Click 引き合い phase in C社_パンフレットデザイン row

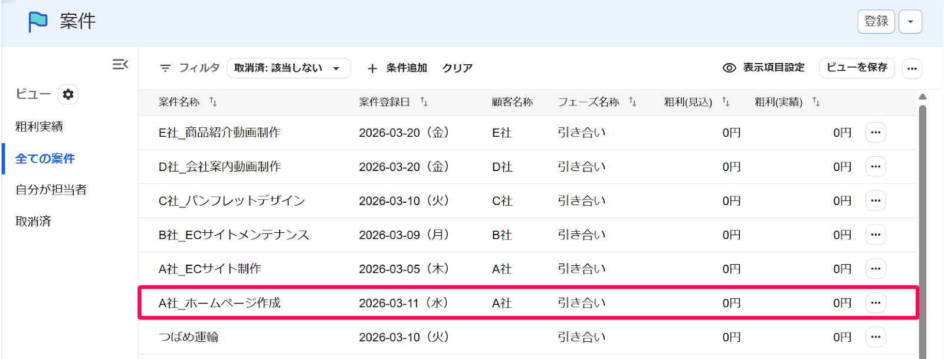(x=582, y=201)
